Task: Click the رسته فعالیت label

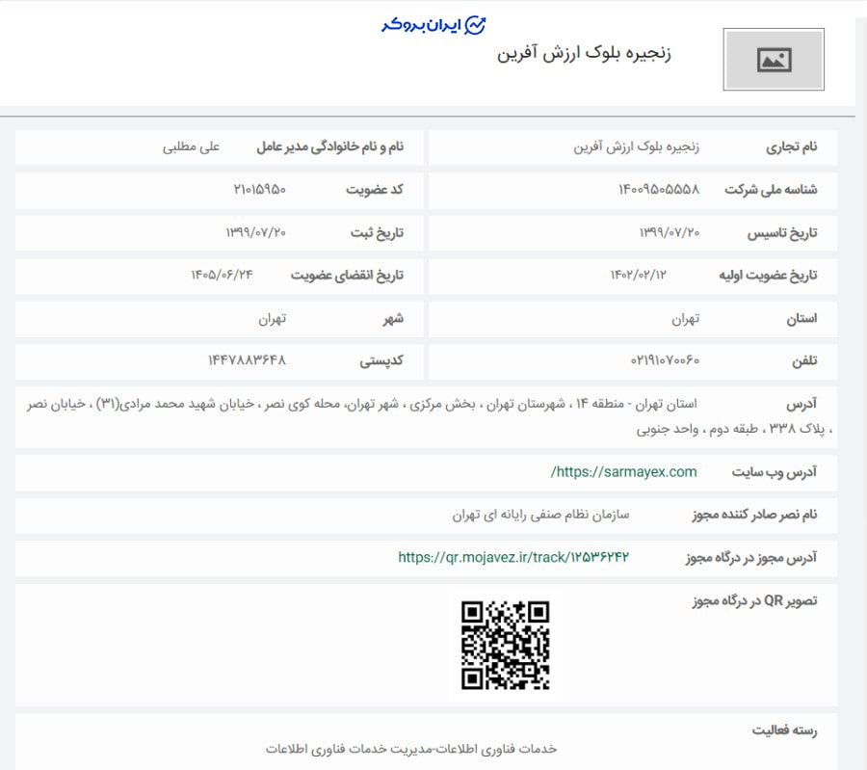Action: 784,730
